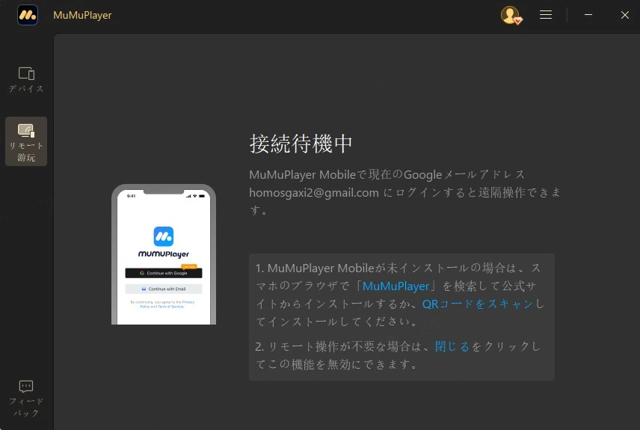Open the hamburger menu
This screenshot has height=430, width=640.
(546, 15)
